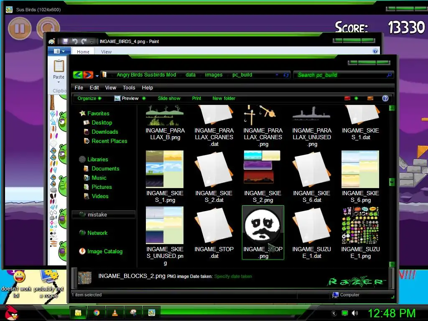Select the INGAME_SKIES_2.png thumbnail
The image size is (428, 321).
coord(262,167)
